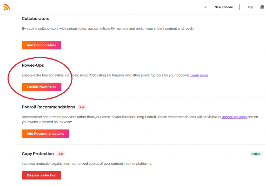266x186 pixels.
Task: Click the RSS.com orange logo
Action: click(7, 7)
